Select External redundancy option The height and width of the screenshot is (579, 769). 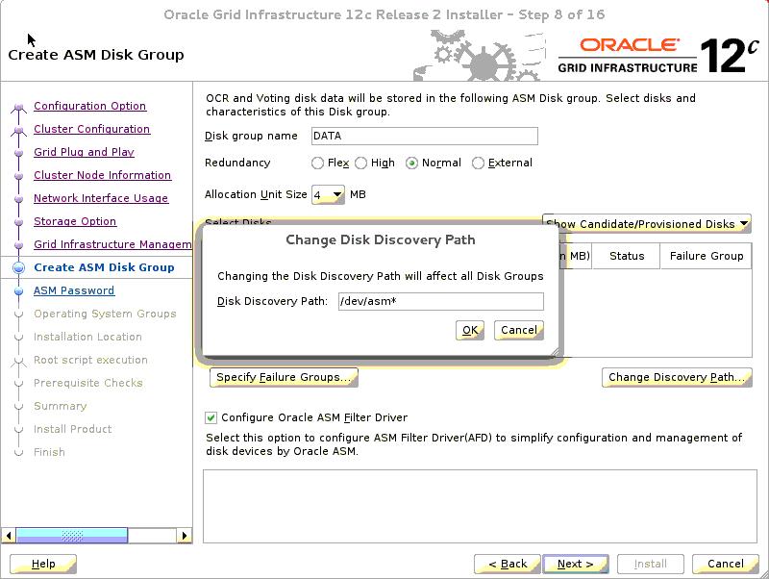coord(478,163)
